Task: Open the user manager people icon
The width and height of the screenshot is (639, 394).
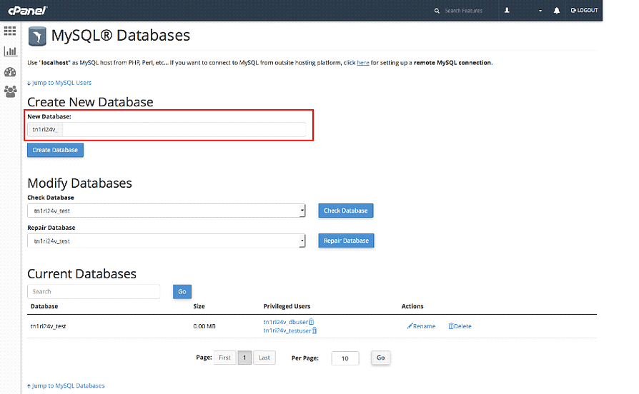Action: pyautogui.click(x=10, y=91)
